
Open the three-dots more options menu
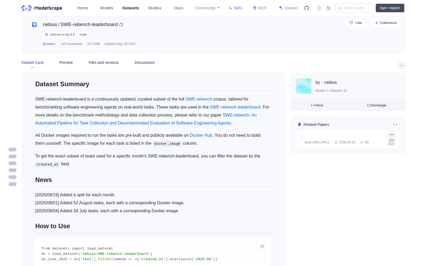point(402,65)
